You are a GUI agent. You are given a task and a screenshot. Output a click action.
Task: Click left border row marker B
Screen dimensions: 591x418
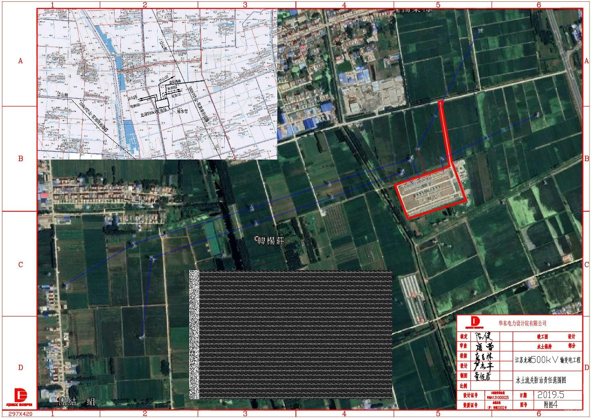21,159
